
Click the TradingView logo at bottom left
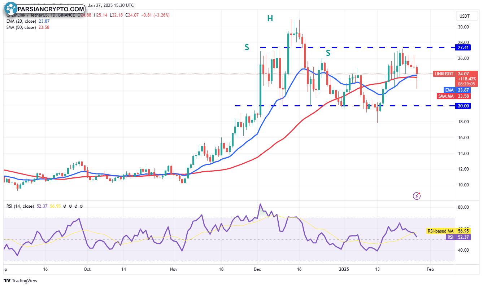21,281
